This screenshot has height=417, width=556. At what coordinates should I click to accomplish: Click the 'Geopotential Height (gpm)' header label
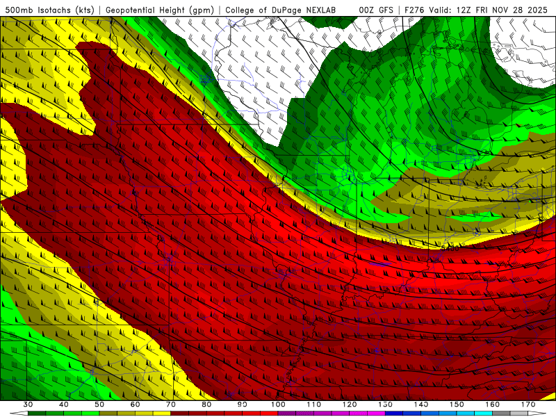tap(160, 10)
